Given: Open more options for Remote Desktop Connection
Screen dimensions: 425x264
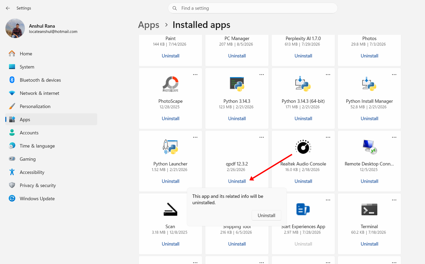Looking at the screenshot, I should pos(394,137).
